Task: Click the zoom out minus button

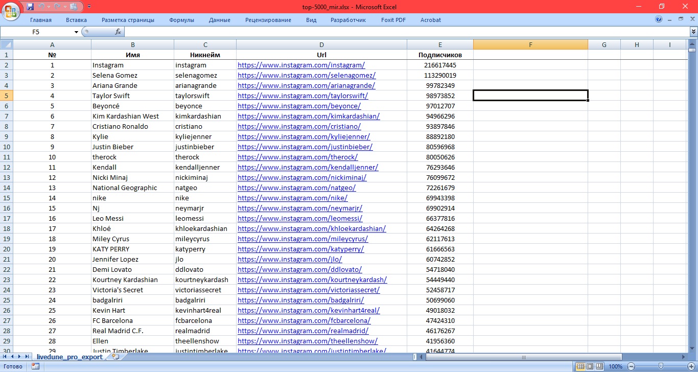Action: (x=631, y=366)
